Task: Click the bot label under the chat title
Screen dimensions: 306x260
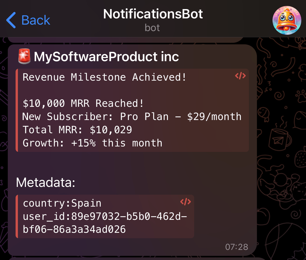Action: click(x=152, y=27)
